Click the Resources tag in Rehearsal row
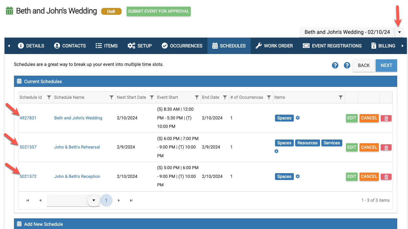 click(x=307, y=143)
